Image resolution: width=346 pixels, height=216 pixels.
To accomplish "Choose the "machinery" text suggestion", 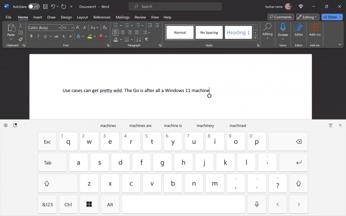I will (x=205, y=126).
